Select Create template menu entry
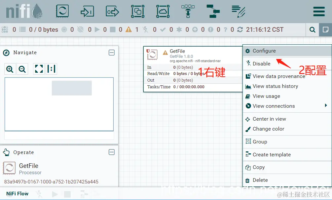332x200 pixels. pos(287,155)
